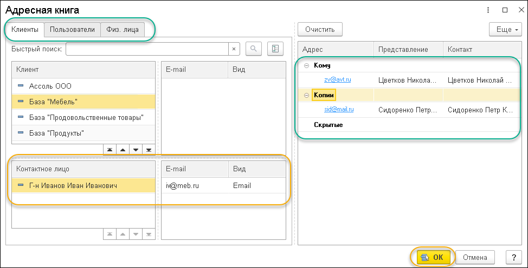Click the magnifier search icon button

click(x=254, y=49)
